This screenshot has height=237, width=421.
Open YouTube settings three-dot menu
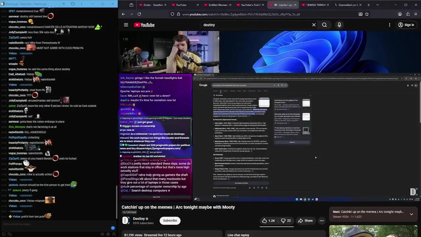[389, 25]
